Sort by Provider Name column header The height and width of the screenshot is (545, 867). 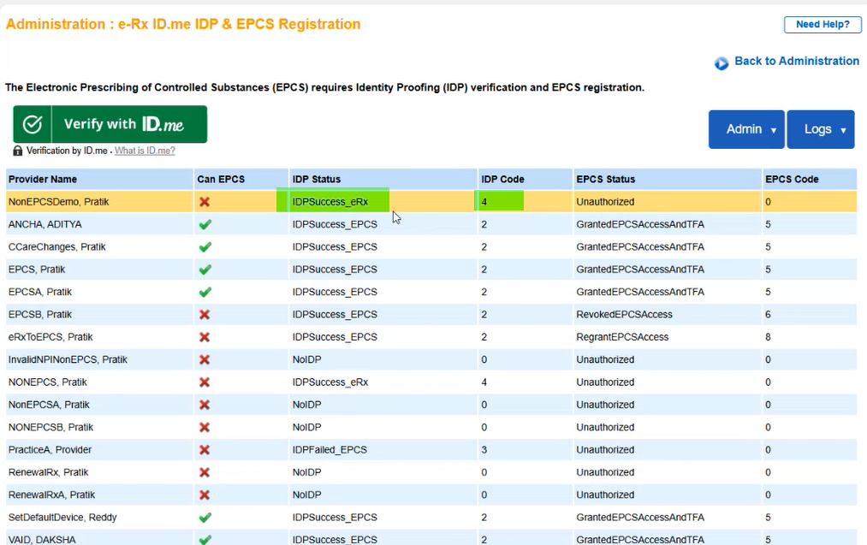click(x=43, y=180)
